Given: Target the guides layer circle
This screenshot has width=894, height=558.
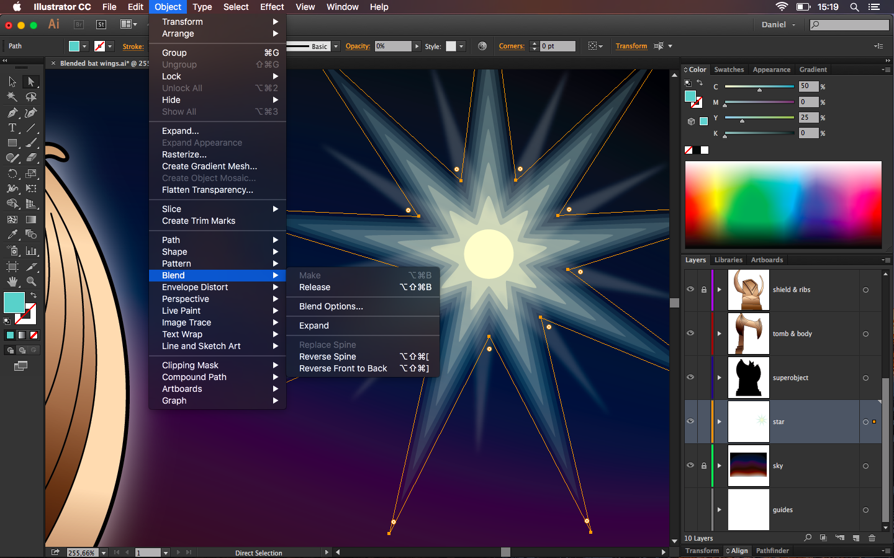Looking at the screenshot, I should tap(865, 510).
